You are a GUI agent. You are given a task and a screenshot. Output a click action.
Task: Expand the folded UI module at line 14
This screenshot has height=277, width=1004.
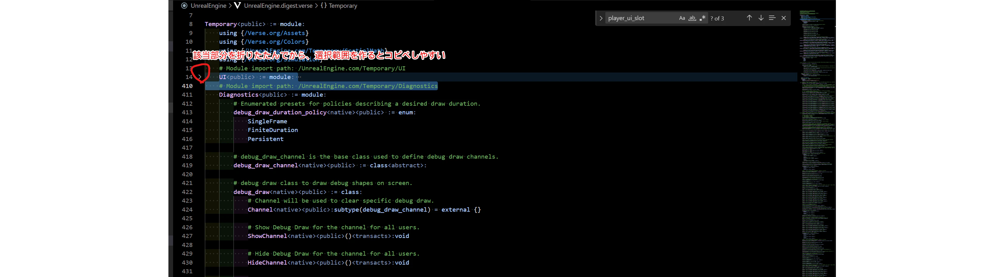coord(200,77)
